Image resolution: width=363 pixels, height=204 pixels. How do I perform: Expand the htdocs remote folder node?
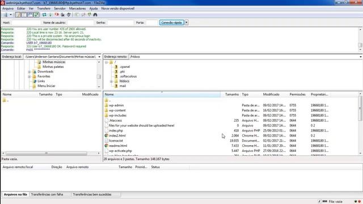tap(111, 82)
